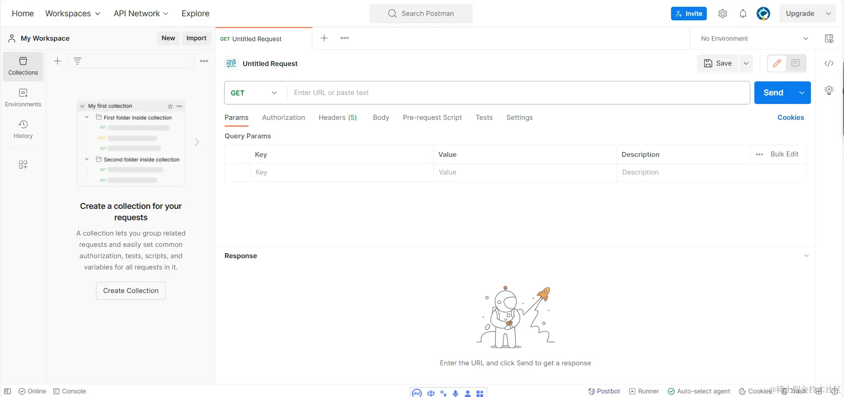This screenshot has width=844, height=397.
Task: Click the lightbulb info icon
Action: click(x=829, y=90)
